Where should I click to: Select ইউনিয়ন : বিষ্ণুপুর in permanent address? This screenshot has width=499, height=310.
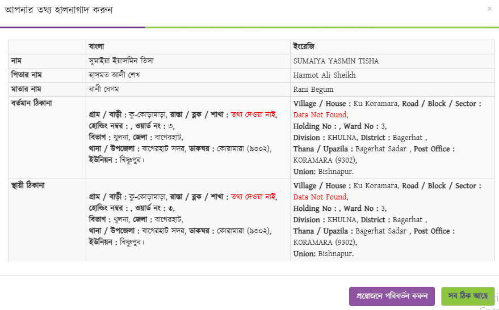[116, 243]
